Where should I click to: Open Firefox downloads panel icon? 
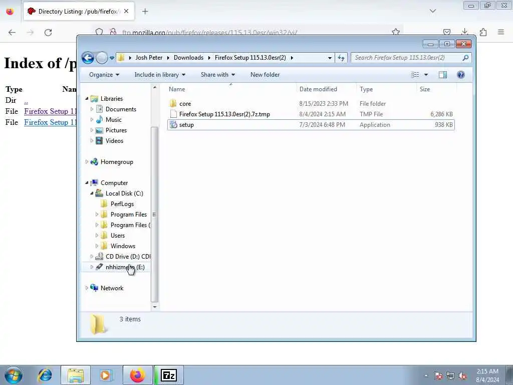click(x=464, y=32)
